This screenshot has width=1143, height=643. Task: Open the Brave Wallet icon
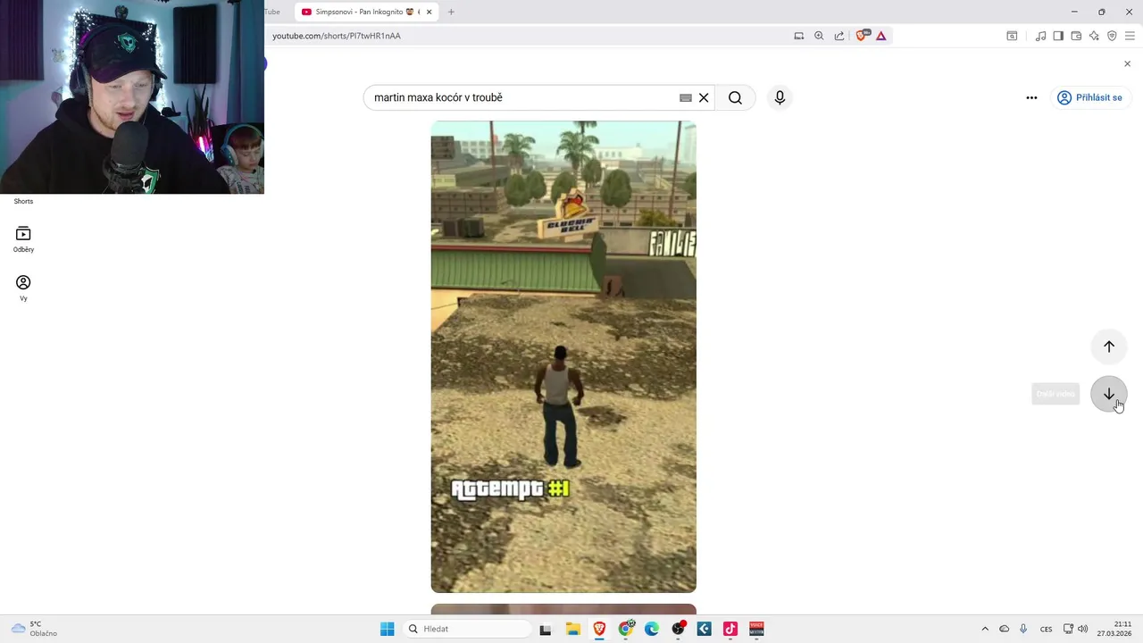point(1076,36)
